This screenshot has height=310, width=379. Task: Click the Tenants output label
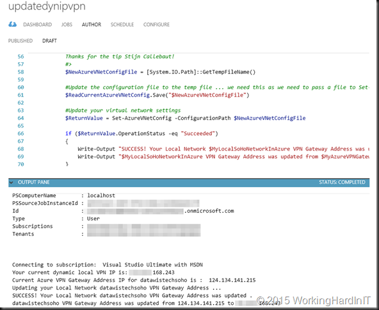point(23,234)
